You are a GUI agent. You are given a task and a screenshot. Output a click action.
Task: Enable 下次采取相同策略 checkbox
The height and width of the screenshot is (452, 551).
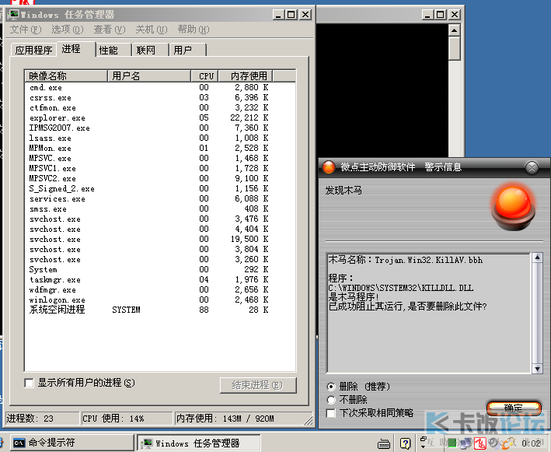[x=330, y=413]
